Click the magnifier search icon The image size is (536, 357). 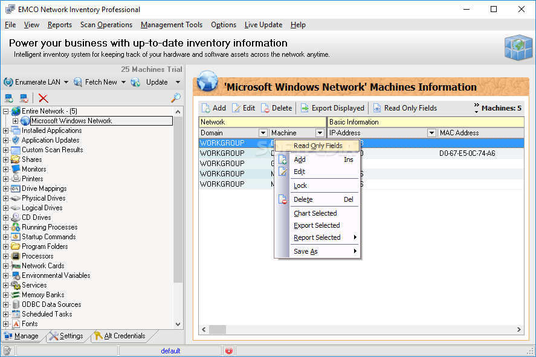click(176, 98)
